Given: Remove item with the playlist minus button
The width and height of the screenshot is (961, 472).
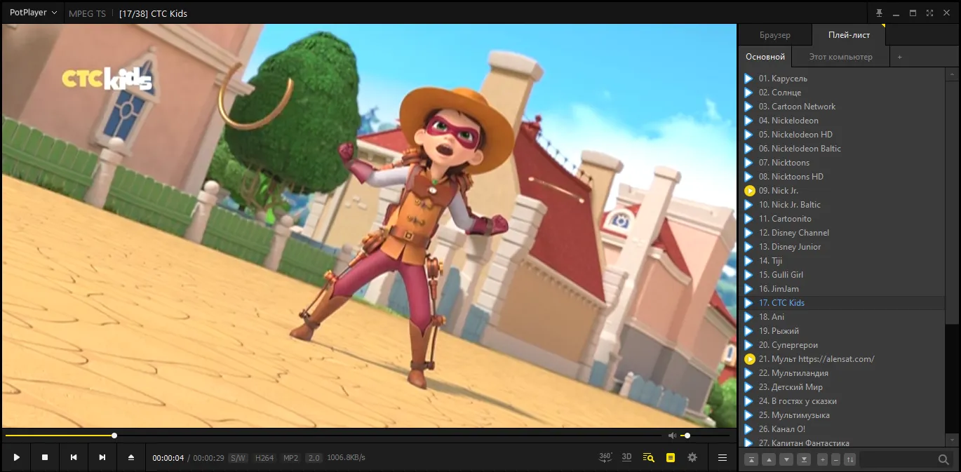Looking at the screenshot, I should coord(836,459).
